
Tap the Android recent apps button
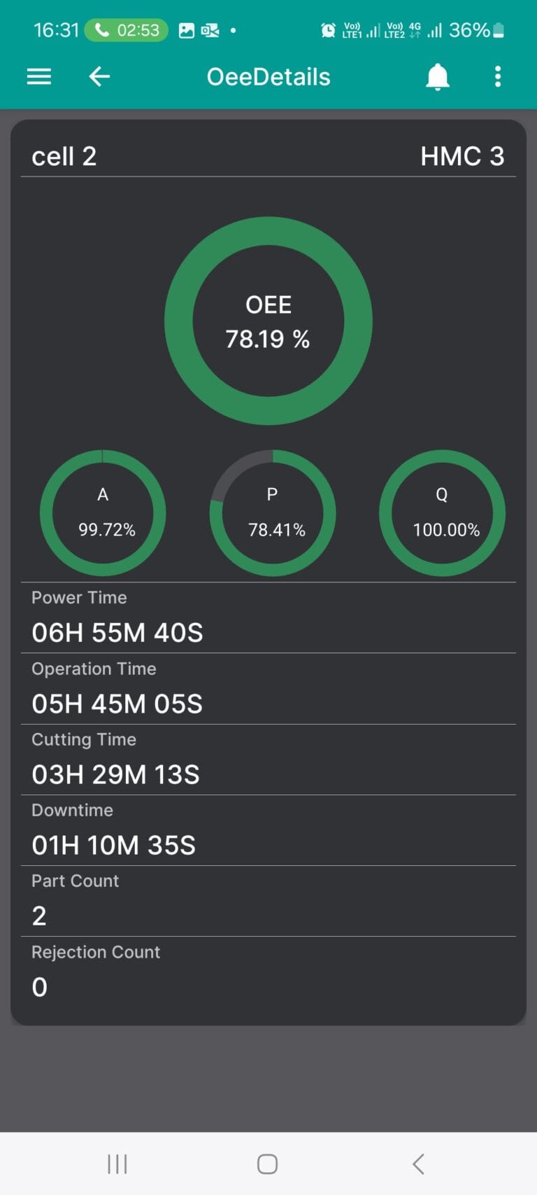117,1164
